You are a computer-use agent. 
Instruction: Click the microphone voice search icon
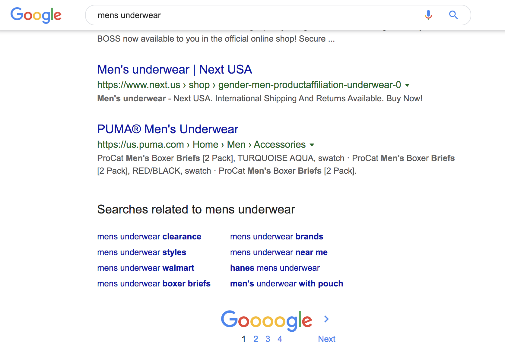click(x=428, y=15)
